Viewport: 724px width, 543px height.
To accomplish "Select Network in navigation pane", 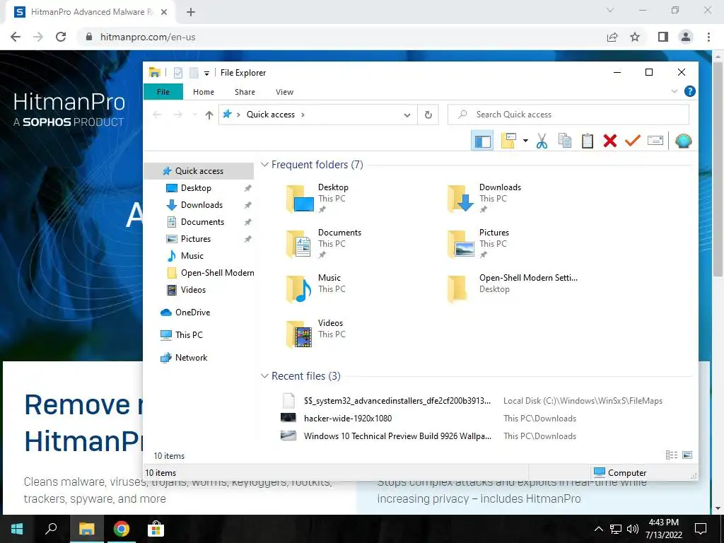I will [191, 358].
